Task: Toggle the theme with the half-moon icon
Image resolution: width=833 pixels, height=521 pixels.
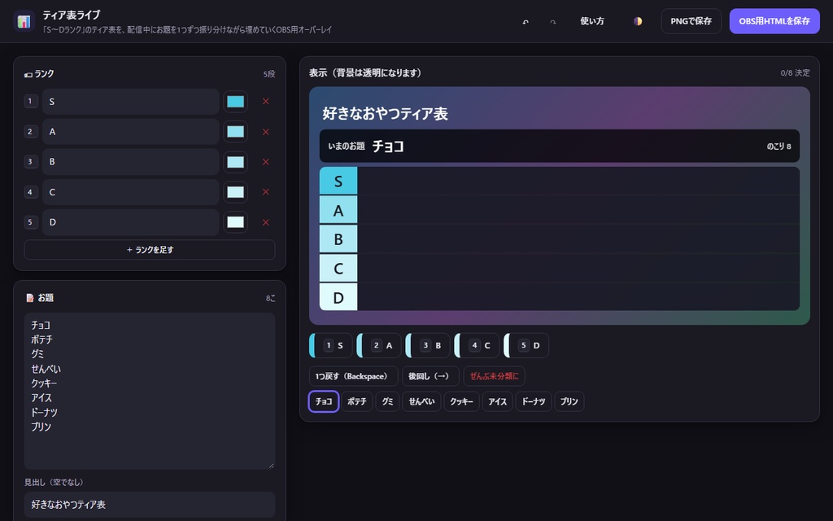Action: [638, 21]
